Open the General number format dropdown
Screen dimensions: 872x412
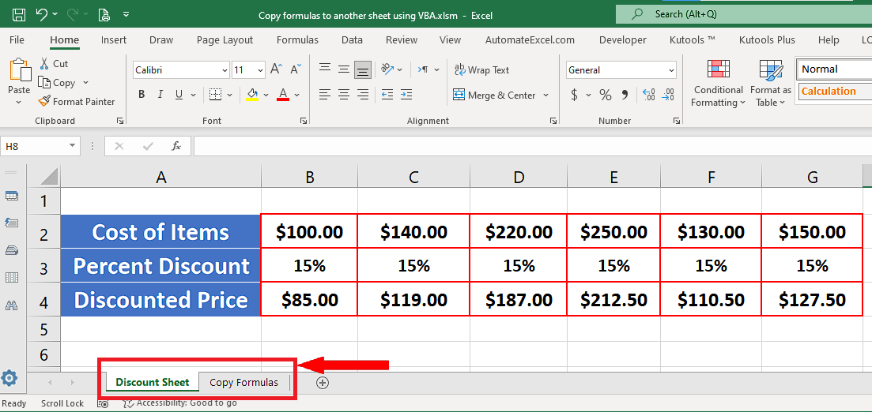tap(672, 70)
